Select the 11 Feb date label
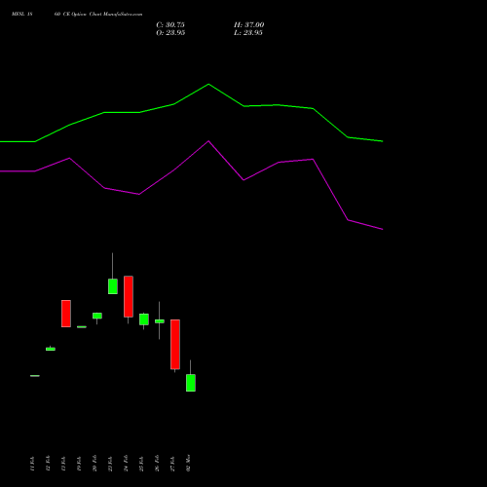 [x=32, y=464]
